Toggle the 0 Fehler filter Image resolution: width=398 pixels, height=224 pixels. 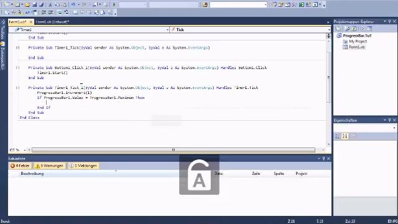point(20,166)
